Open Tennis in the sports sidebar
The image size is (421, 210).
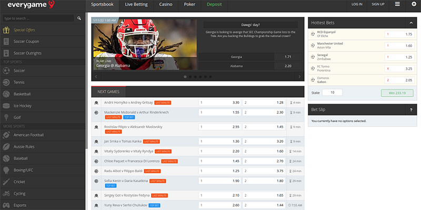(x=43, y=82)
